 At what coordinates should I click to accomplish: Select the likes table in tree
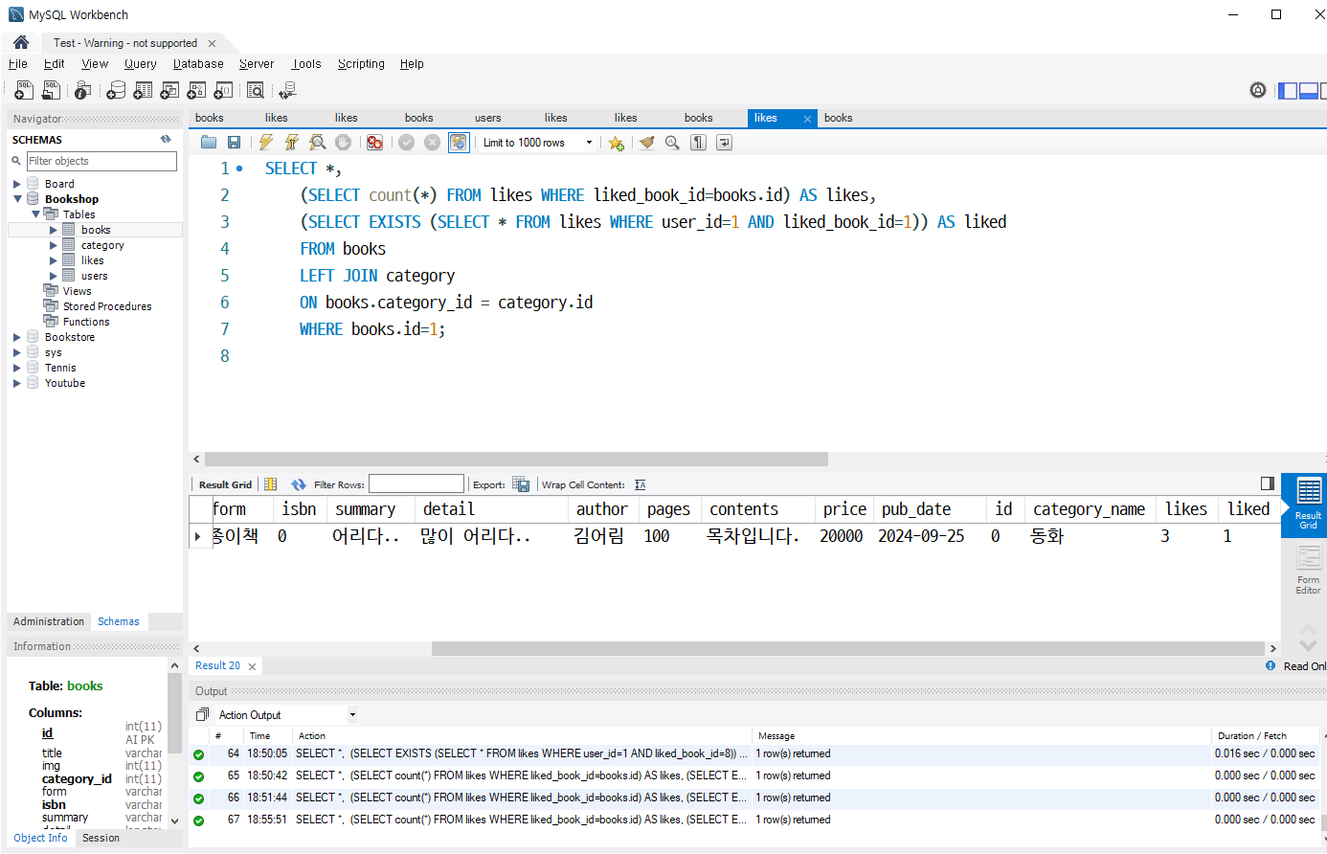tap(93, 260)
